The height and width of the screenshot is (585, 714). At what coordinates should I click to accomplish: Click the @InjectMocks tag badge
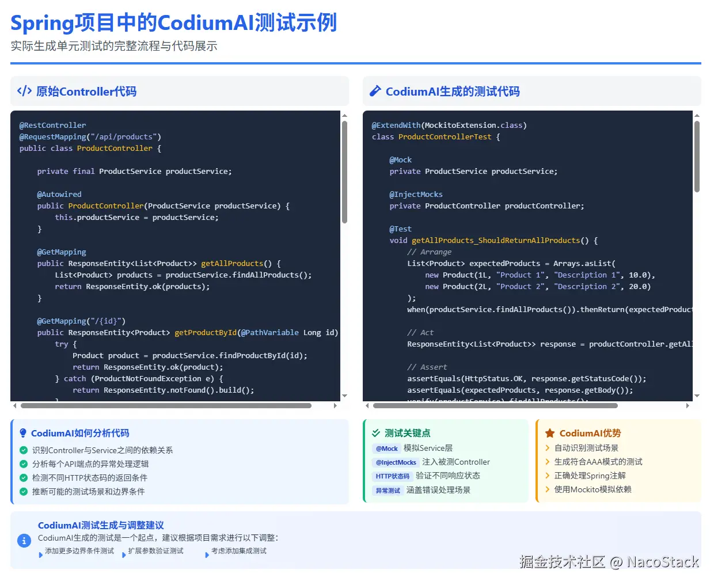(396, 462)
